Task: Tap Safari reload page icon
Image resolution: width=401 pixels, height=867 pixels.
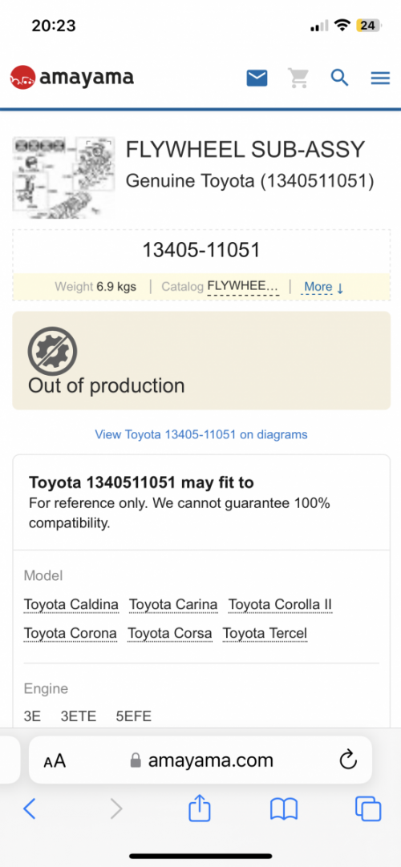Action: (348, 760)
